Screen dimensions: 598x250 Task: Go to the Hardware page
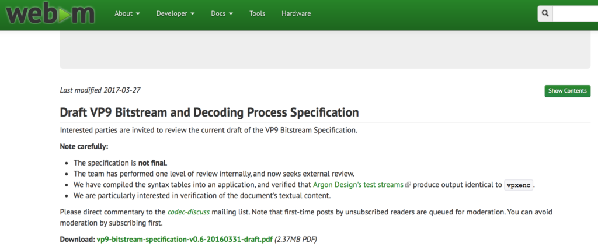pos(296,14)
